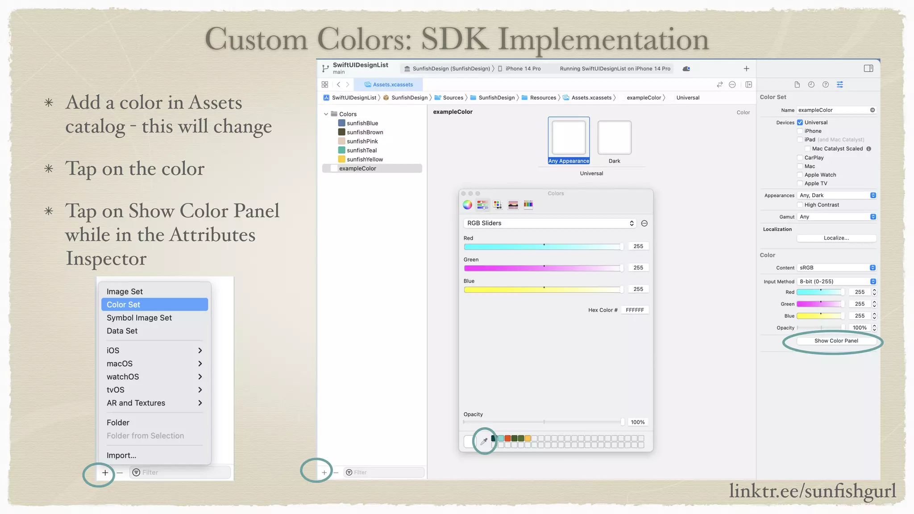Image resolution: width=914 pixels, height=514 pixels.
Task: Enable the Apple TV checkbox
Action: pyautogui.click(x=800, y=183)
